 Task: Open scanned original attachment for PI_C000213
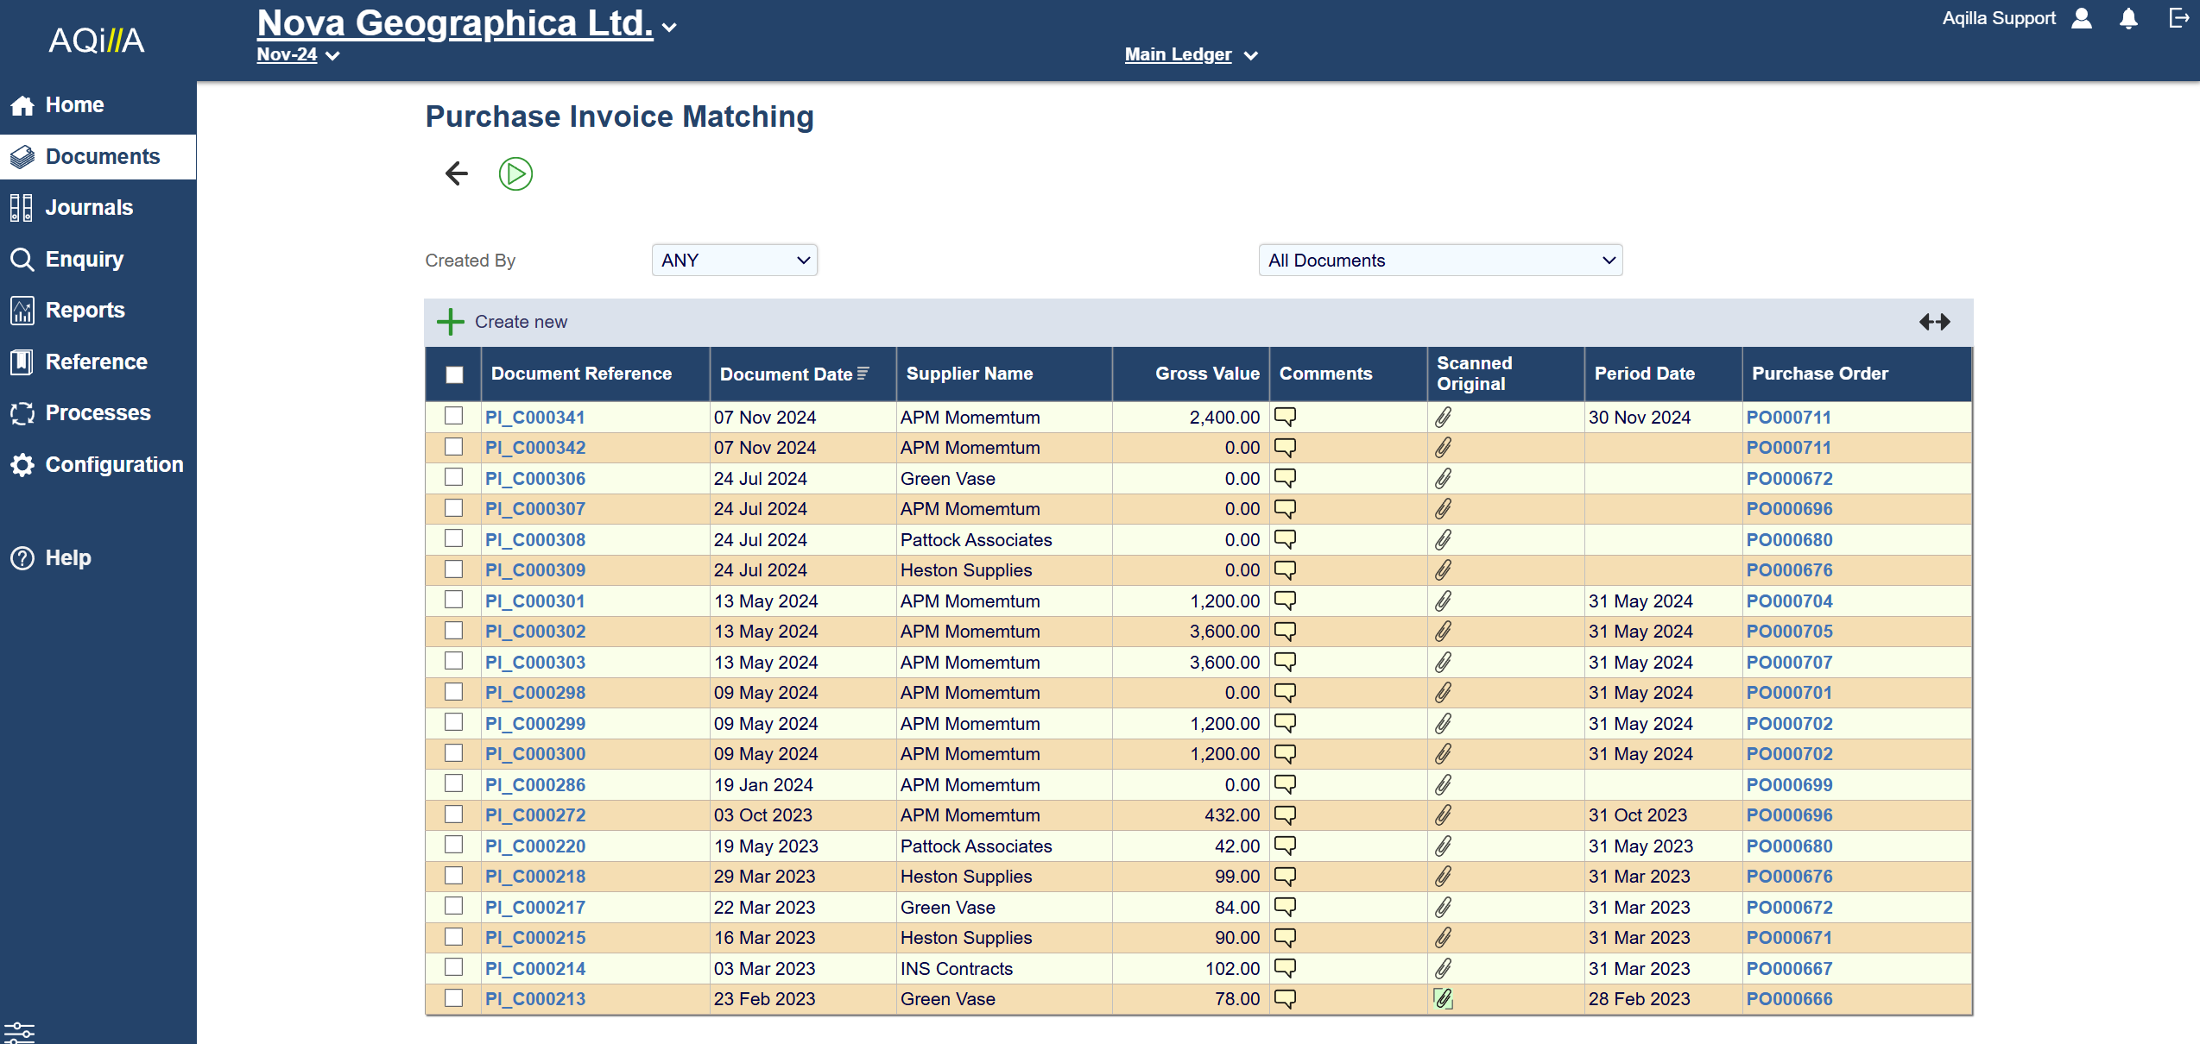coord(1443,998)
